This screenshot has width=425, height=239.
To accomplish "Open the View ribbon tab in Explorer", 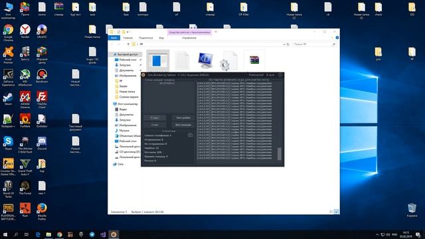I will click(x=161, y=38).
